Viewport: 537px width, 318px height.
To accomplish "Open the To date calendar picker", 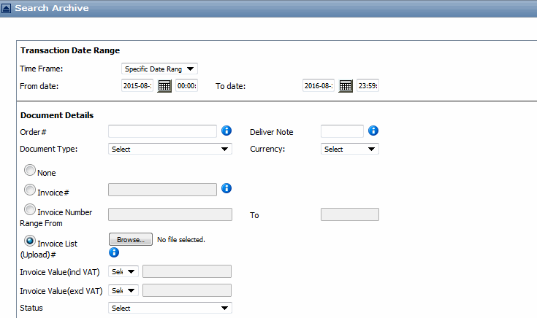I will pyautogui.click(x=345, y=86).
